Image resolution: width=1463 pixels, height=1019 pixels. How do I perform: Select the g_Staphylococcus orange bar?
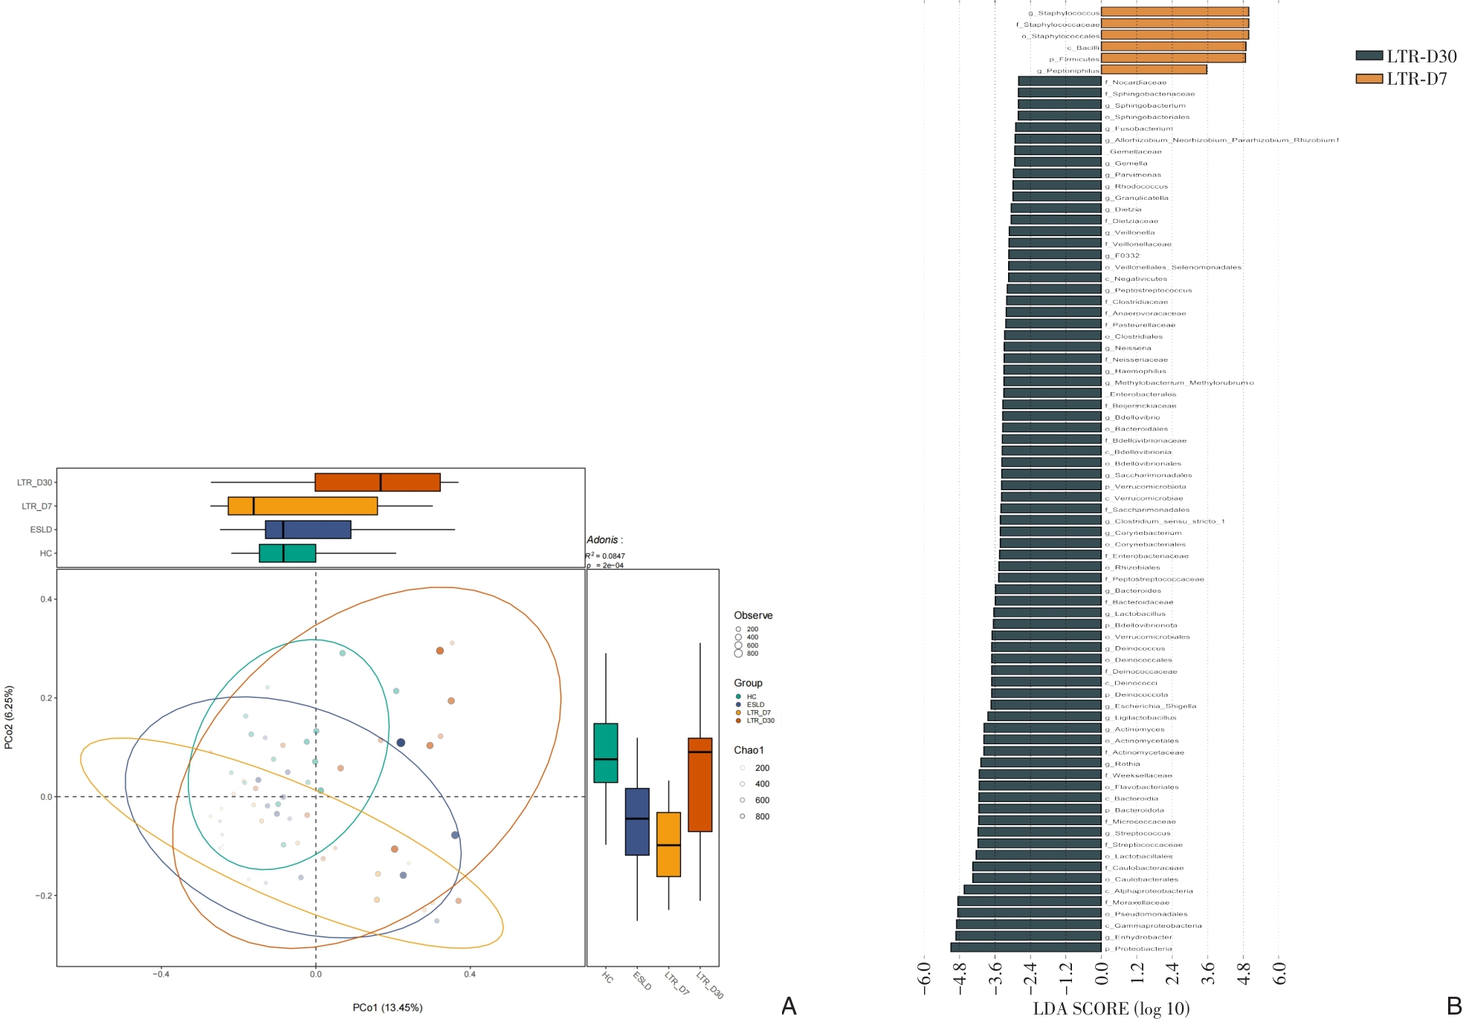[x=1175, y=12]
